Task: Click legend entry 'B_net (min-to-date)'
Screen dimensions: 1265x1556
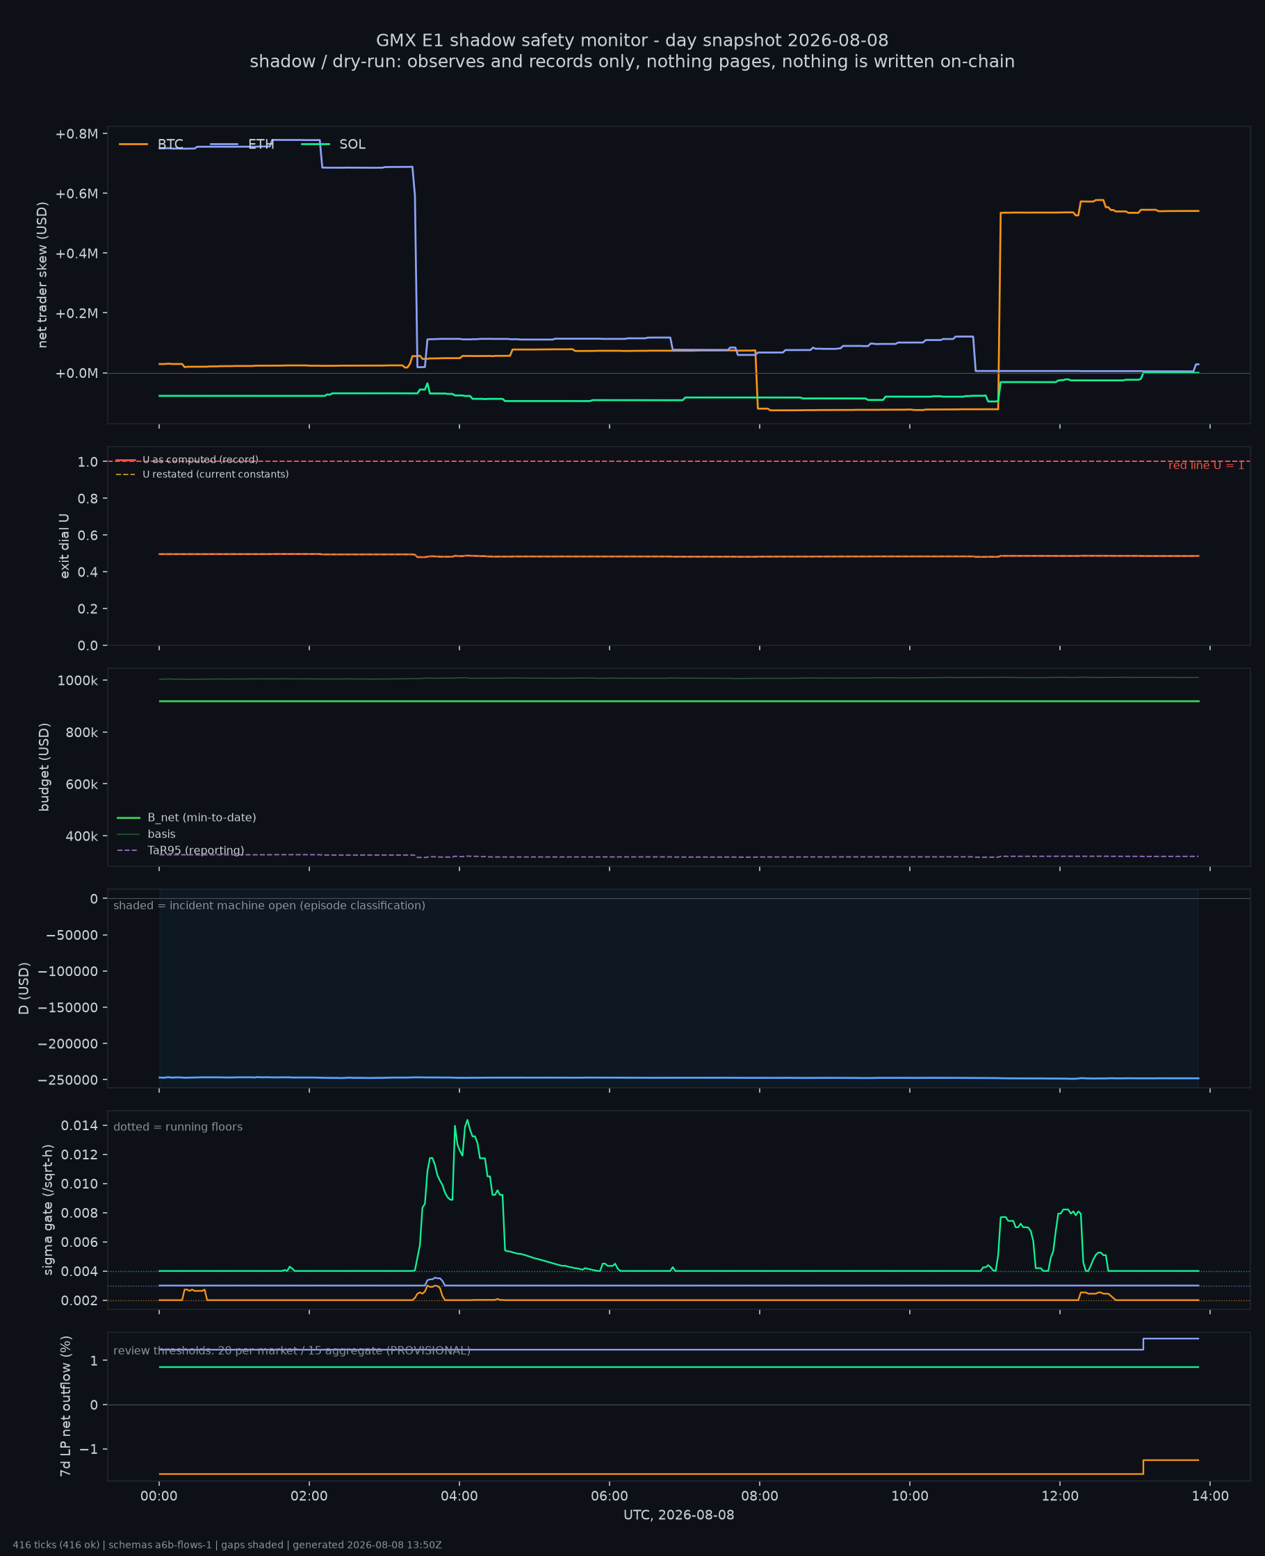Action: [202, 818]
